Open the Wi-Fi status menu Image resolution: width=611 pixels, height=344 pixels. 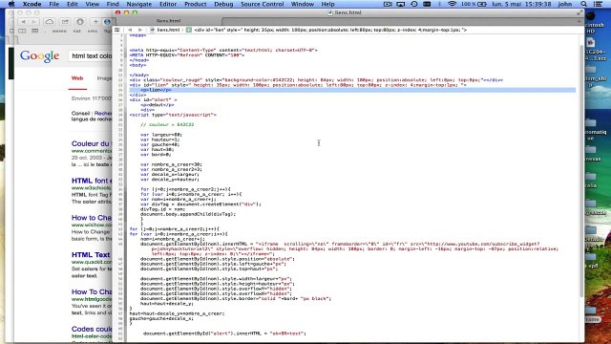[x=452, y=4]
